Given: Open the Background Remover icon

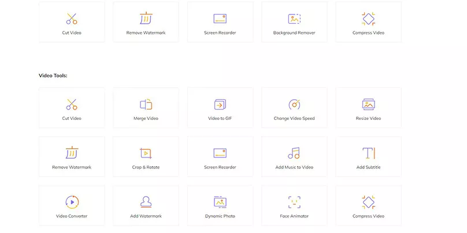Looking at the screenshot, I should [x=294, y=18].
